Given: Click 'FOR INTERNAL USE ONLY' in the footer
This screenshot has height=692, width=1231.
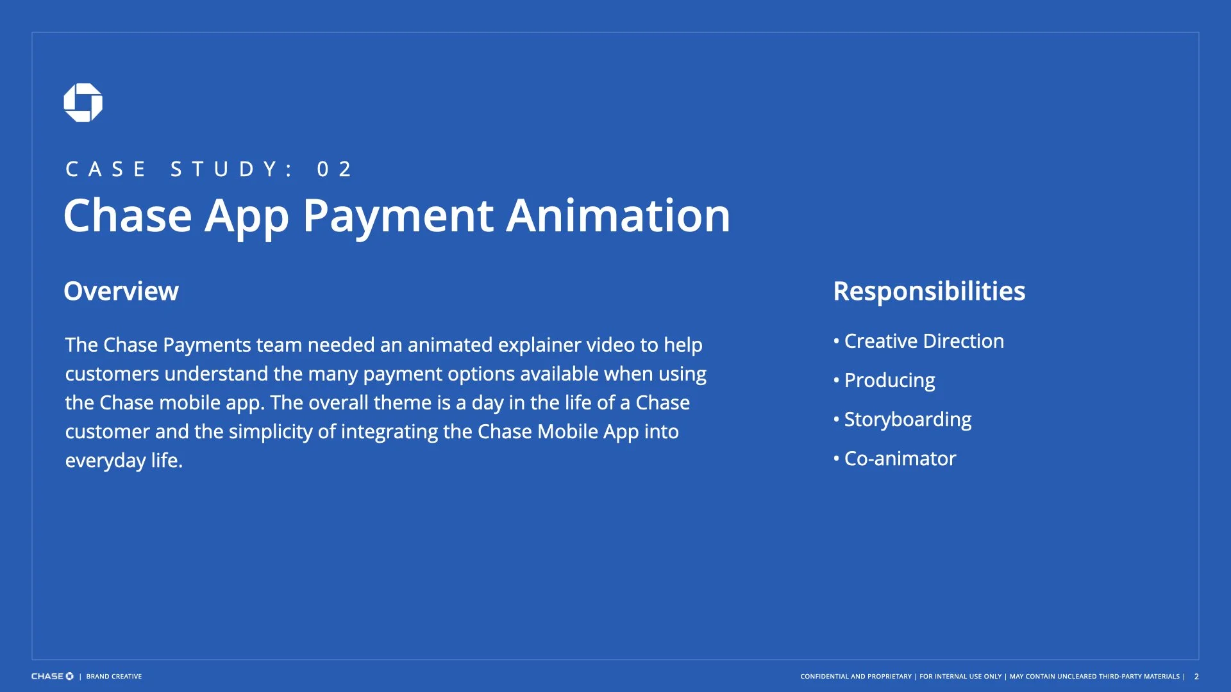Looking at the screenshot, I should pos(960,677).
